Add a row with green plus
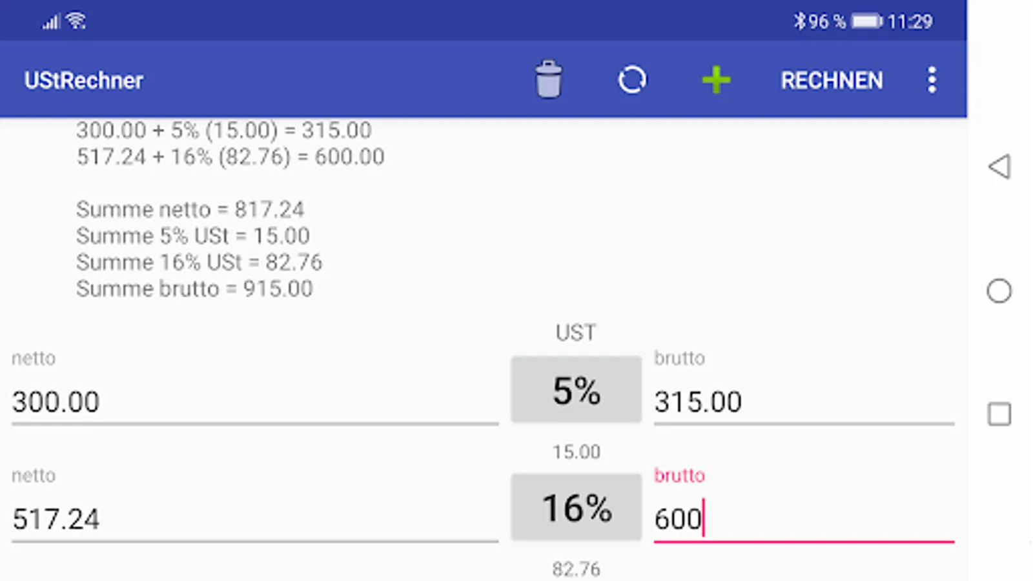This screenshot has height=581, width=1033. pyautogui.click(x=715, y=80)
